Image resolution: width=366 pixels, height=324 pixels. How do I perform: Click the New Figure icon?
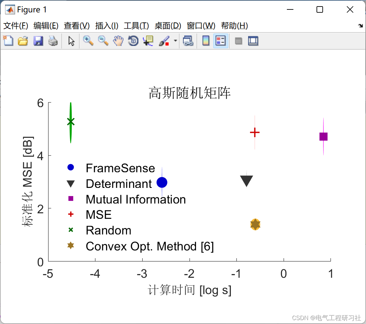coord(8,41)
